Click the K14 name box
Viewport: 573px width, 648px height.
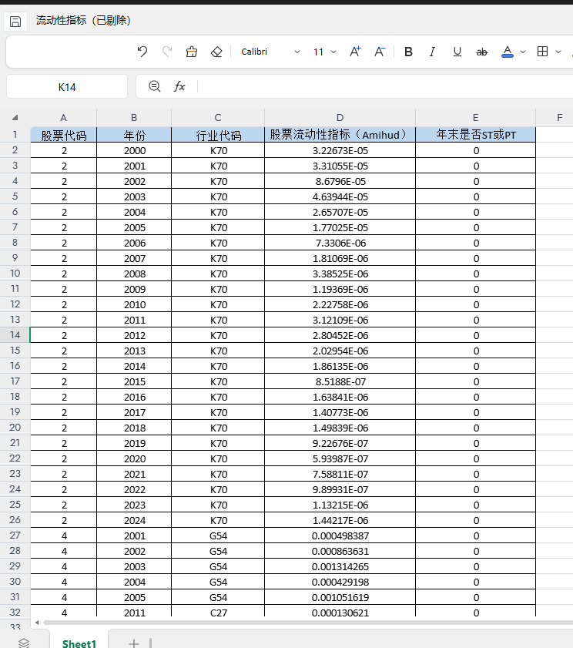(67, 87)
